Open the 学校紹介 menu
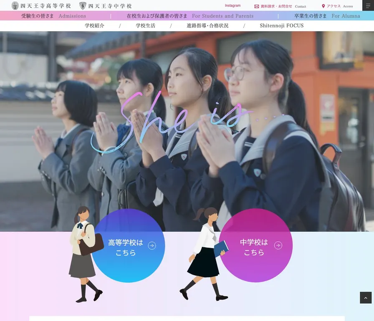Viewport: 374px width, 321px height. [x=95, y=25]
